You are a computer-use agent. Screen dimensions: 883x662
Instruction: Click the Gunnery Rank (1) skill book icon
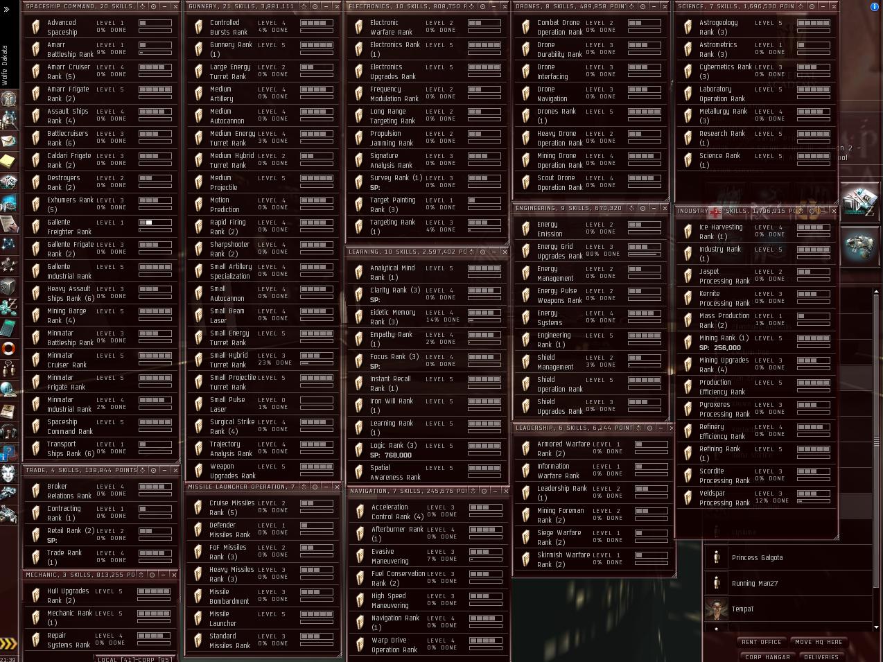(x=198, y=49)
